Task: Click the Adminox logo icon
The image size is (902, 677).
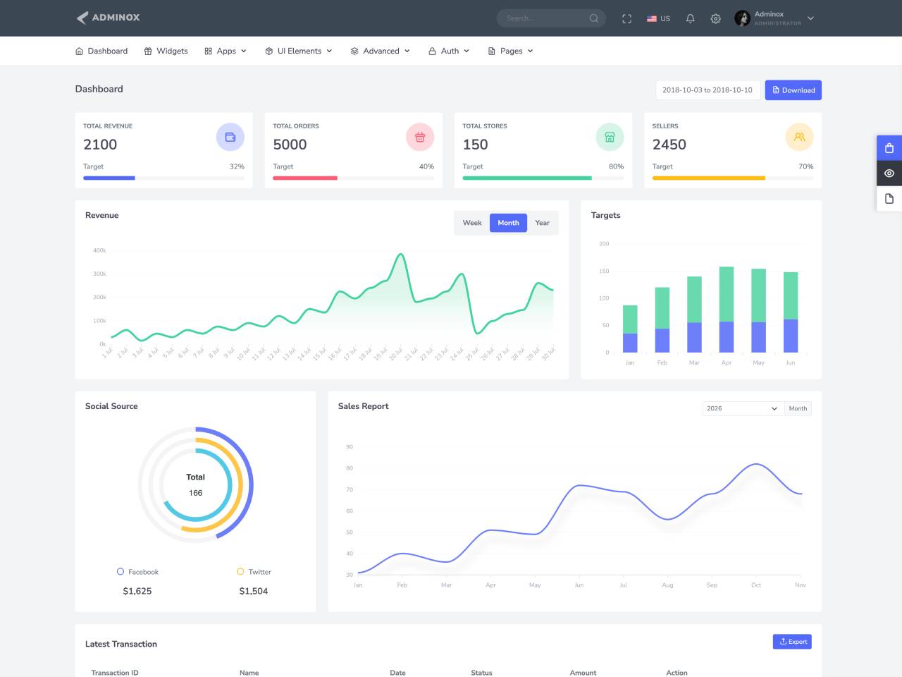Action: 82,18
